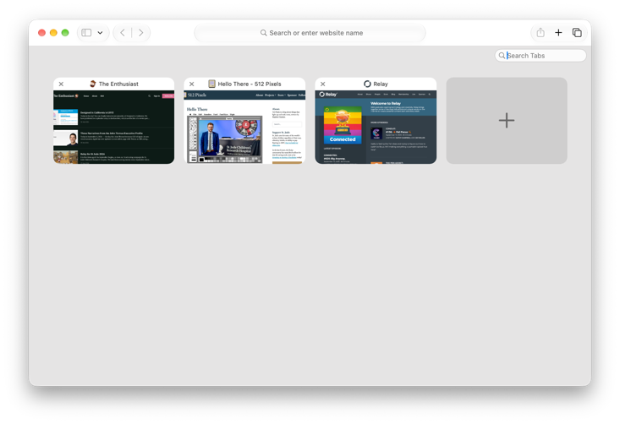620x424 pixels.
Task: Click The Enthusiast favicon
Action: coord(93,84)
